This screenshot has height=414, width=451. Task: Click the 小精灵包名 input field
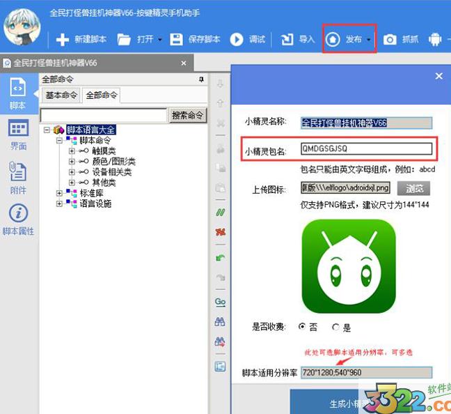366,148
